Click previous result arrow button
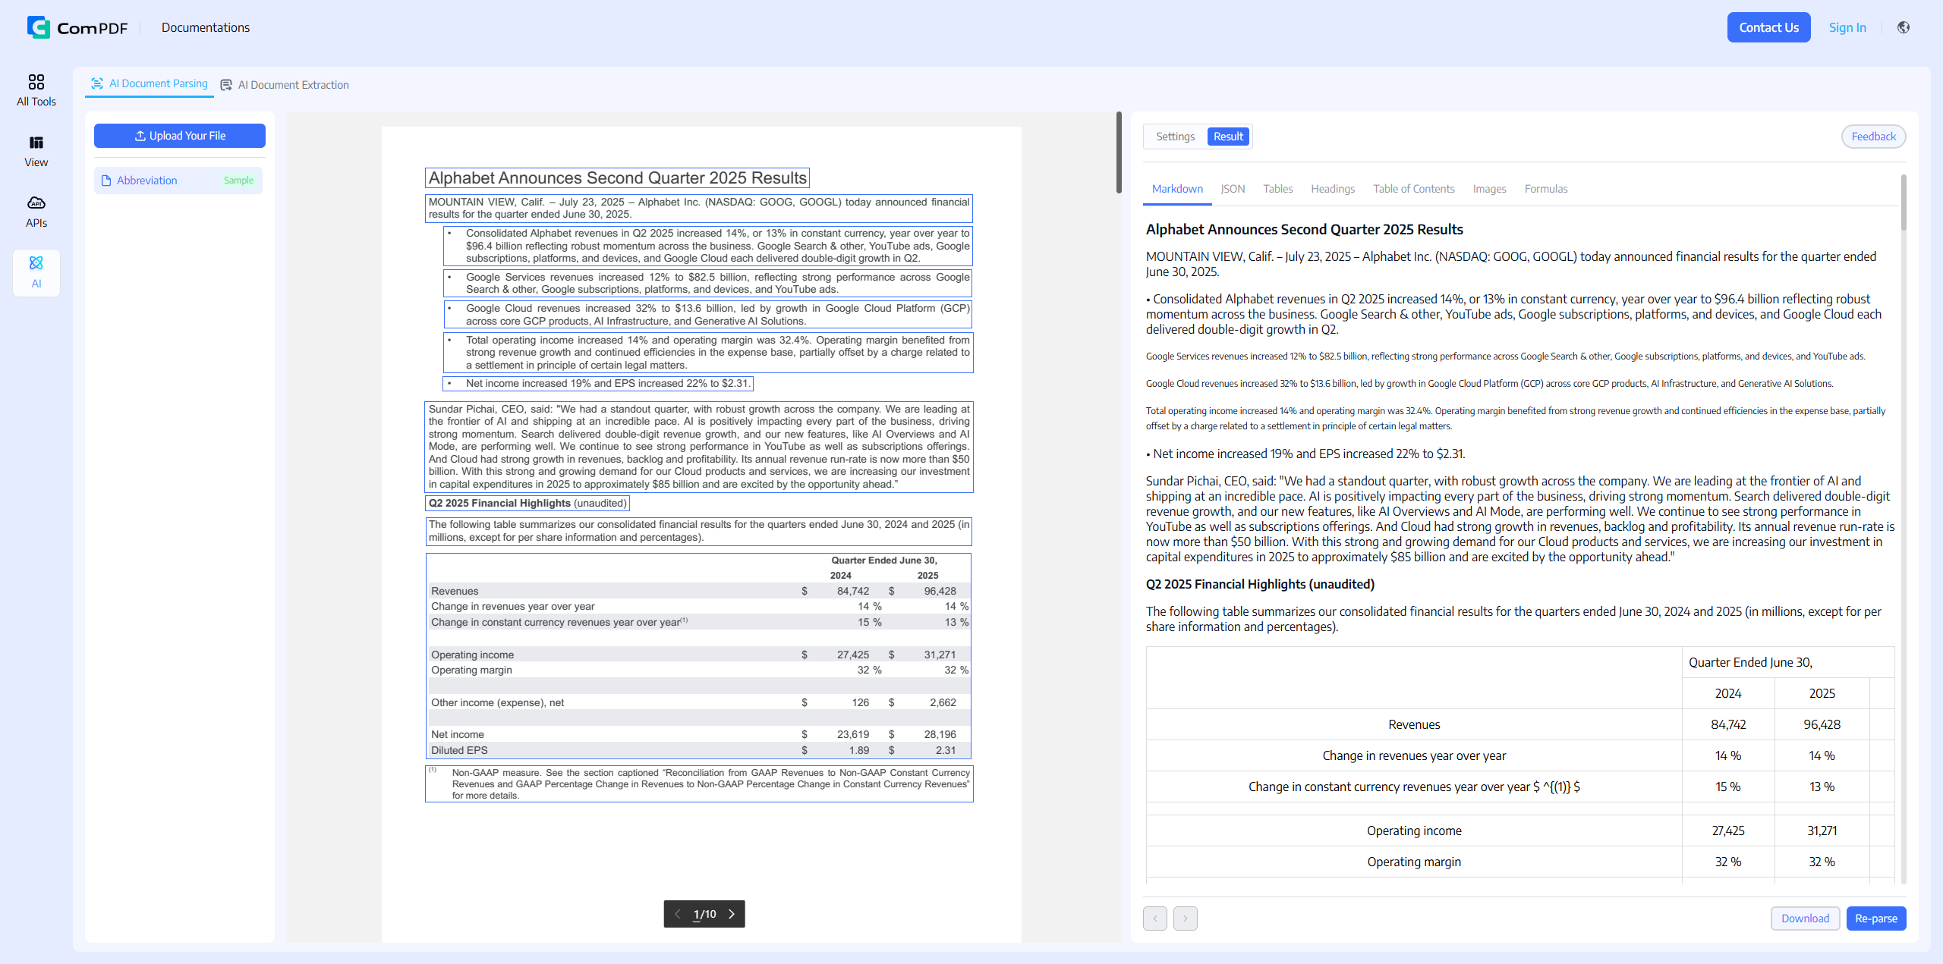The height and width of the screenshot is (964, 1943). (x=1155, y=918)
